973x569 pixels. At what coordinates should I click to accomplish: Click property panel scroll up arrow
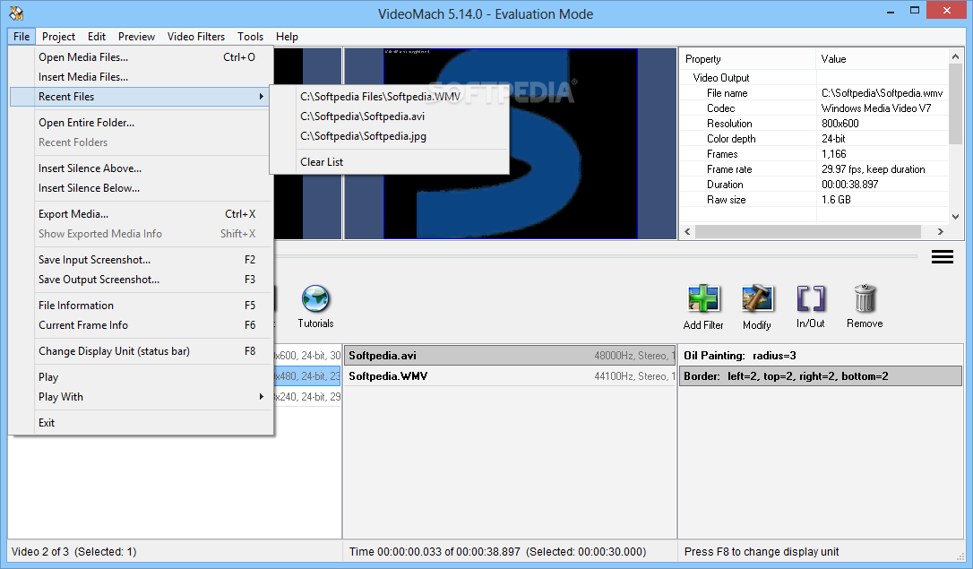click(x=956, y=56)
